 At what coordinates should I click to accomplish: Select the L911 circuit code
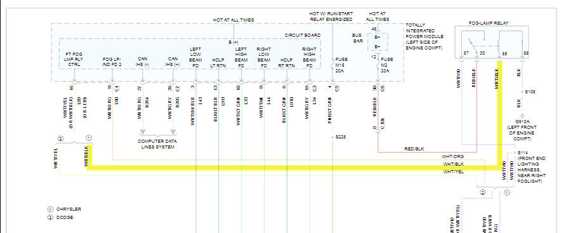[223, 102]
